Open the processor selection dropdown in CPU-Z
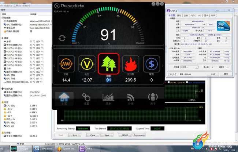The height and width of the screenshot is (152, 238). pos(189,67)
